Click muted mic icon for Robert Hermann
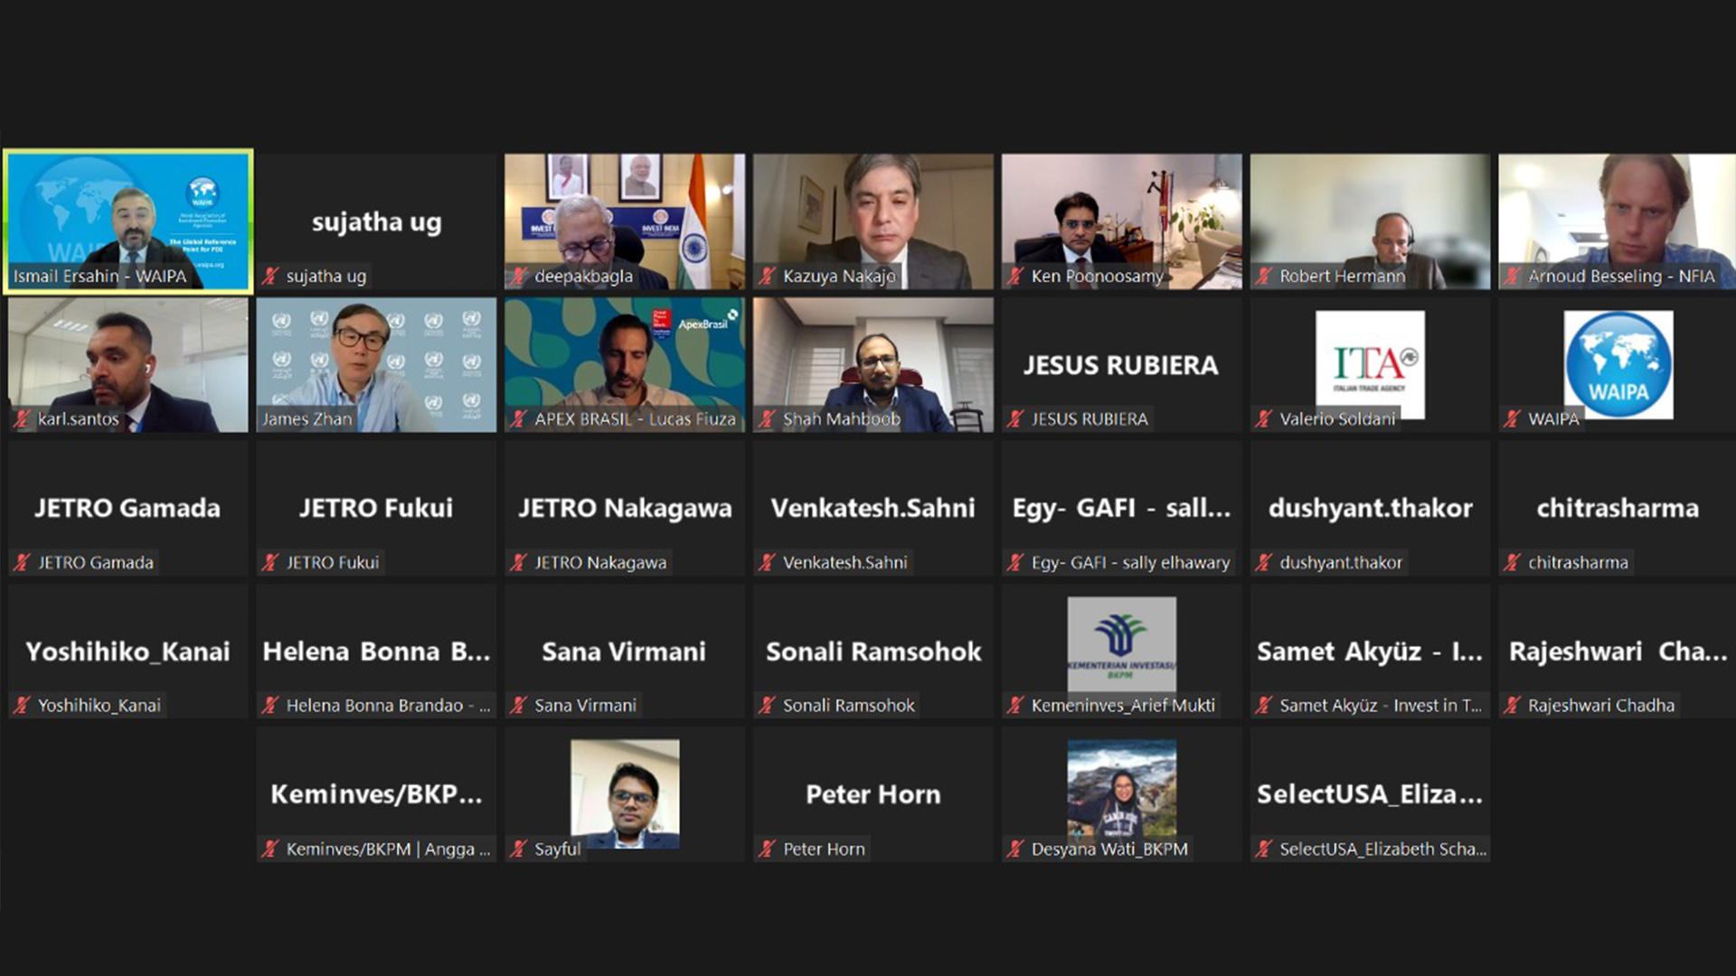 point(1263,277)
